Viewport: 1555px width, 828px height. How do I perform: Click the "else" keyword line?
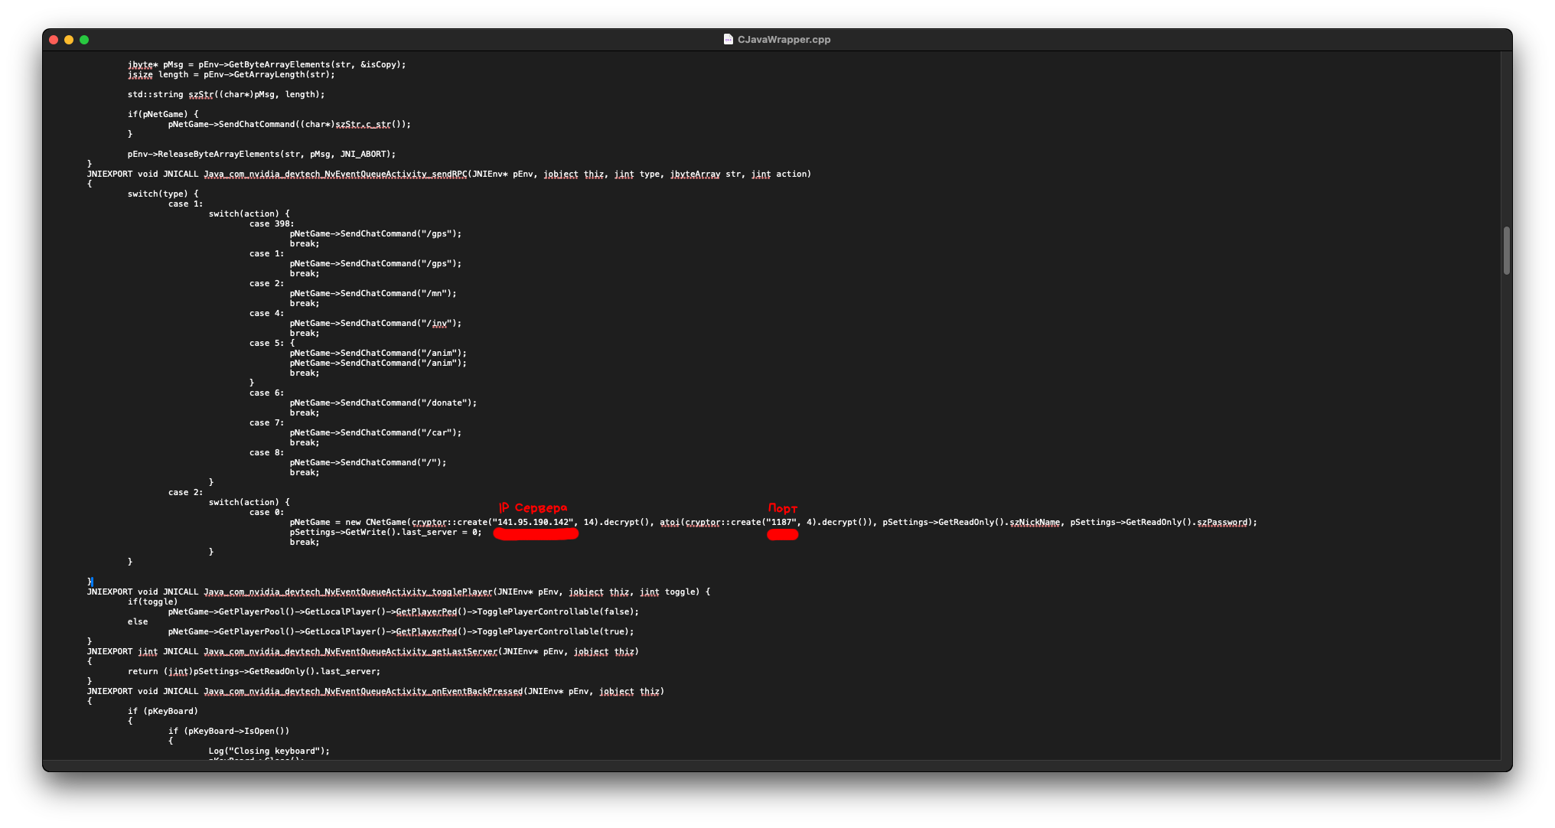[138, 621]
